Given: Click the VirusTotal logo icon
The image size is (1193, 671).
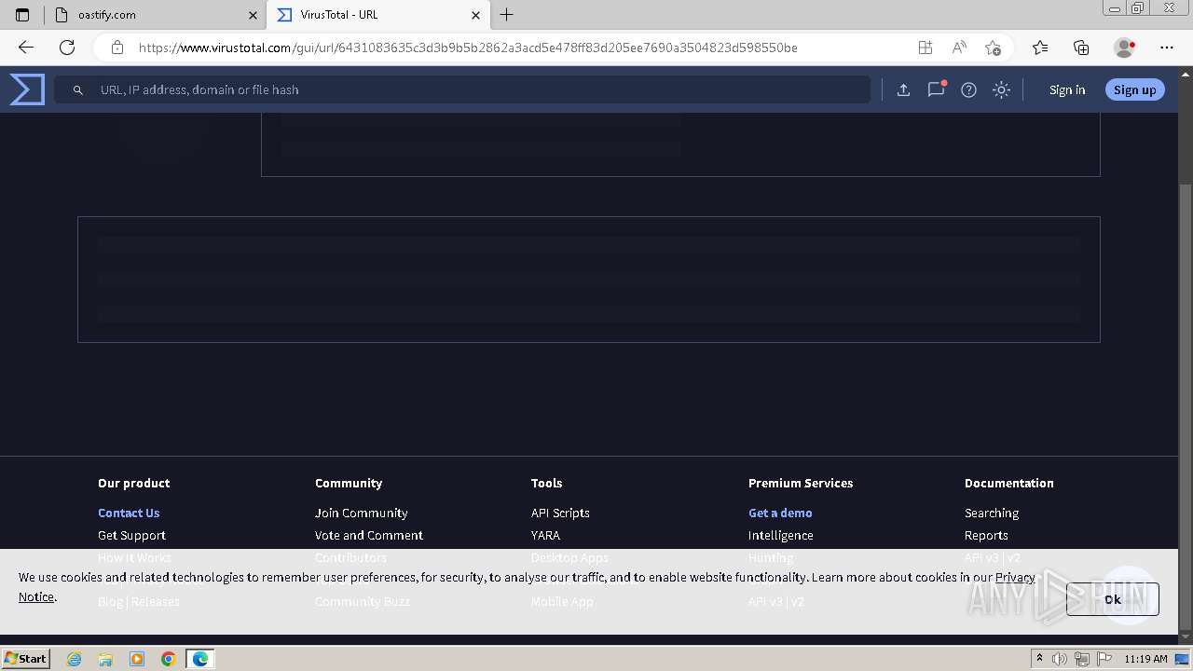Looking at the screenshot, I should coord(27,89).
